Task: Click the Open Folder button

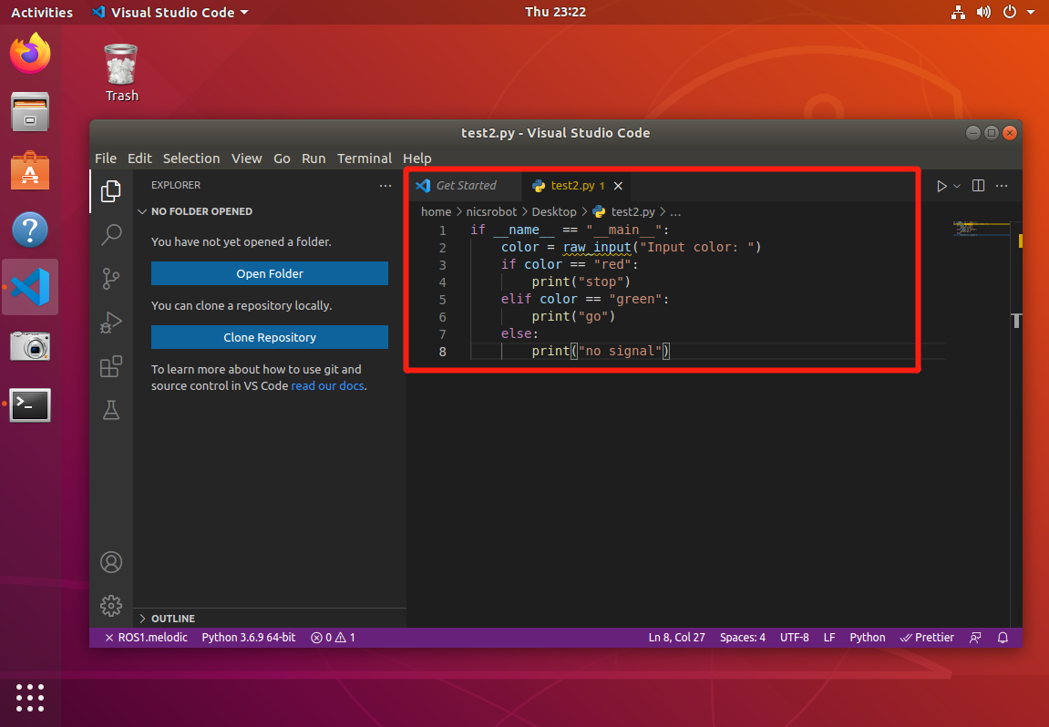Action: [x=270, y=273]
